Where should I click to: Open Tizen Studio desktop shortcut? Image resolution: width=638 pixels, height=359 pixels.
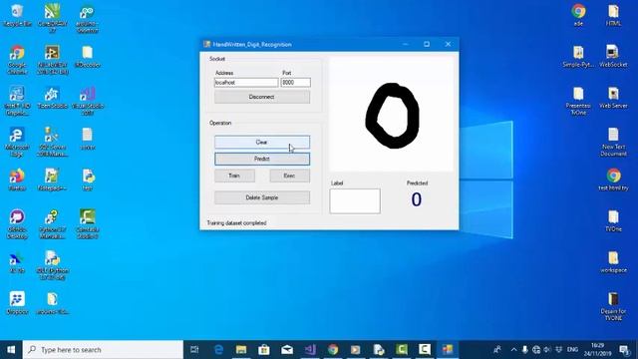coord(52,98)
